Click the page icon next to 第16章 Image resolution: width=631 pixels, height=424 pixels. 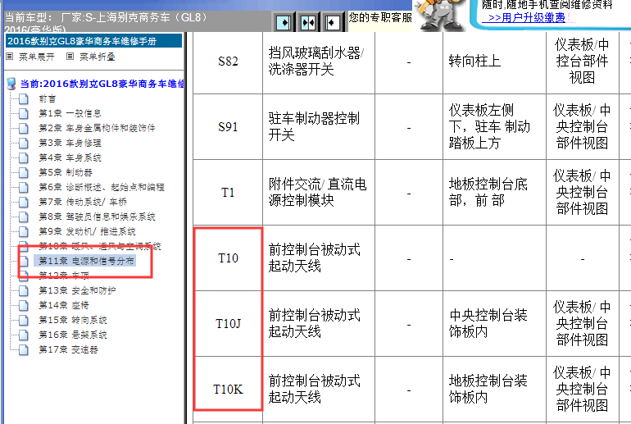24,335
